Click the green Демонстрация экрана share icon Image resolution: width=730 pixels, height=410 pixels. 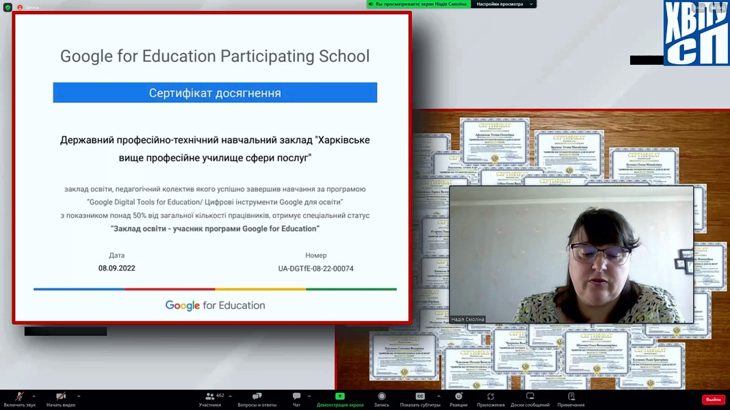tap(340, 396)
